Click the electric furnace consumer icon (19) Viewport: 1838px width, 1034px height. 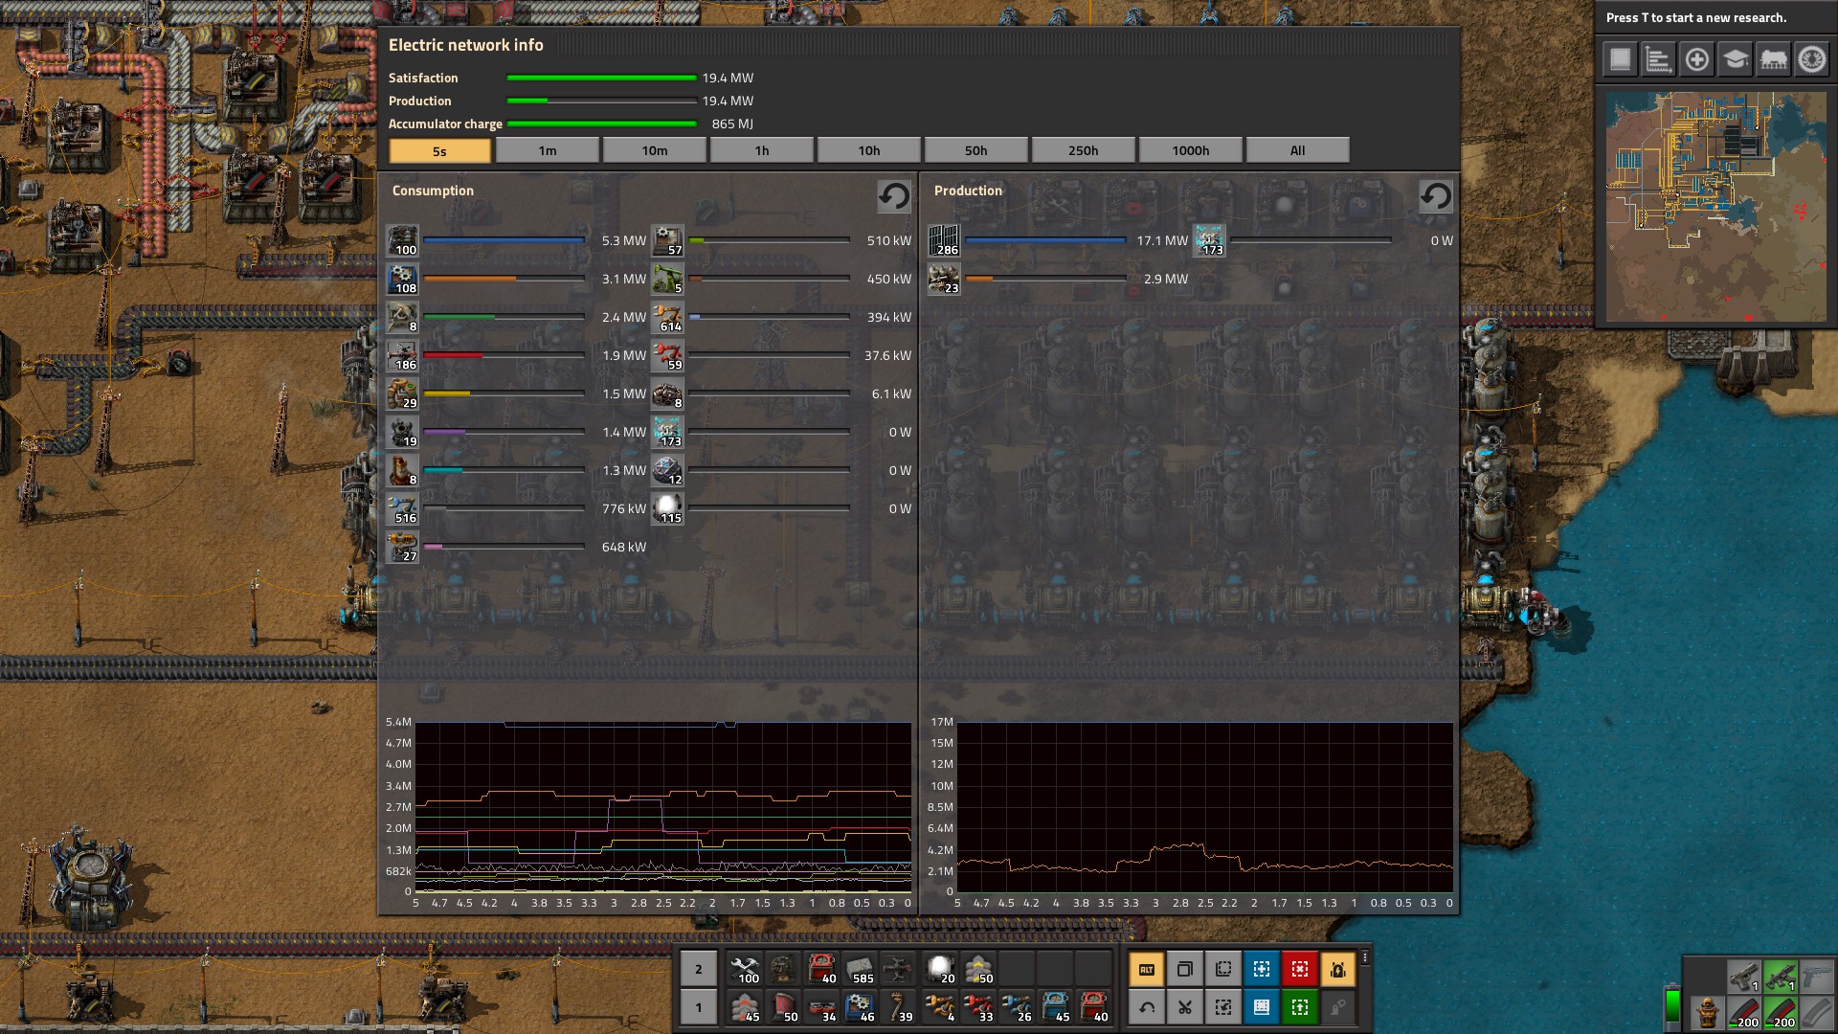[x=402, y=432]
